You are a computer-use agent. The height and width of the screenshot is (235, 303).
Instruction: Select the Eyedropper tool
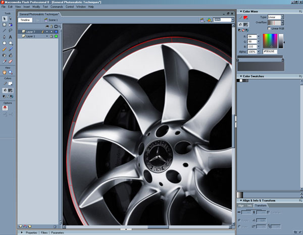[5, 62]
